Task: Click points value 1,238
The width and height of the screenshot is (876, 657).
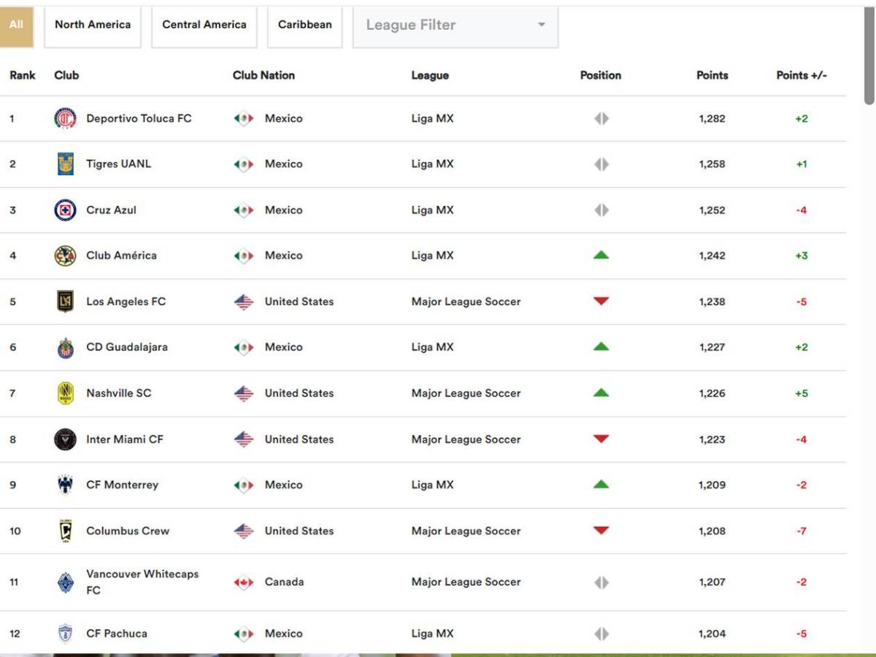Action: tap(712, 301)
